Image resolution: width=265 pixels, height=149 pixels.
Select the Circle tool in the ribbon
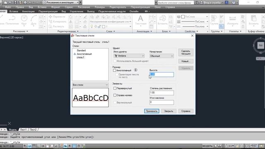pyautogui.click(x=24, y=20)
